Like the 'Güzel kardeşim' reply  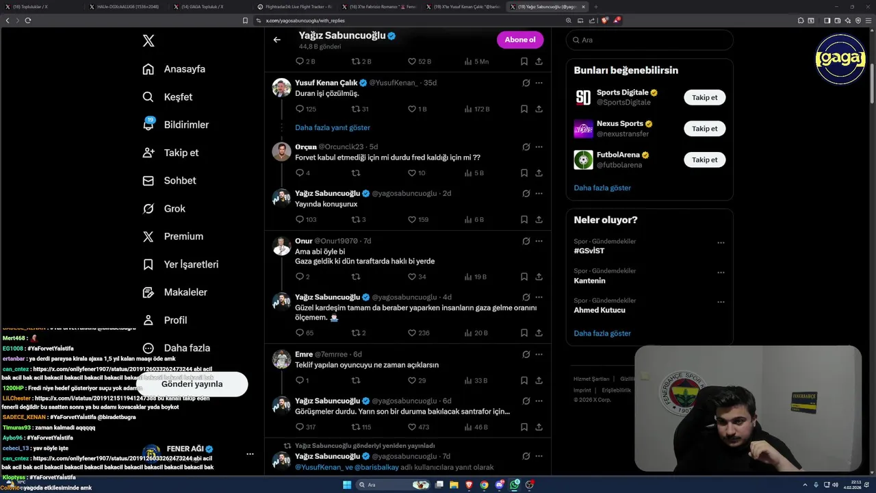click(412, 333)
